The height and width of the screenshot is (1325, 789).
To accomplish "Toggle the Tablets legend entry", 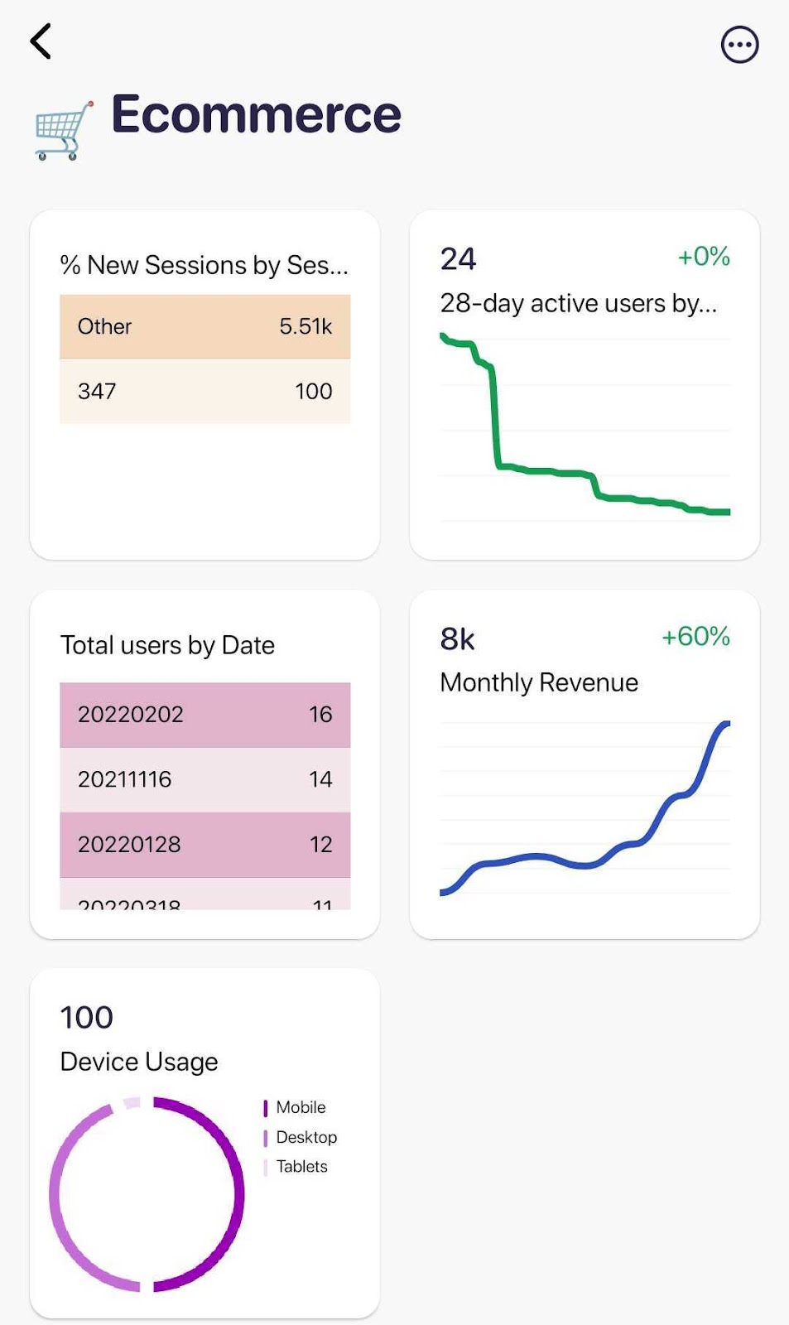I will coord(296,1167).
